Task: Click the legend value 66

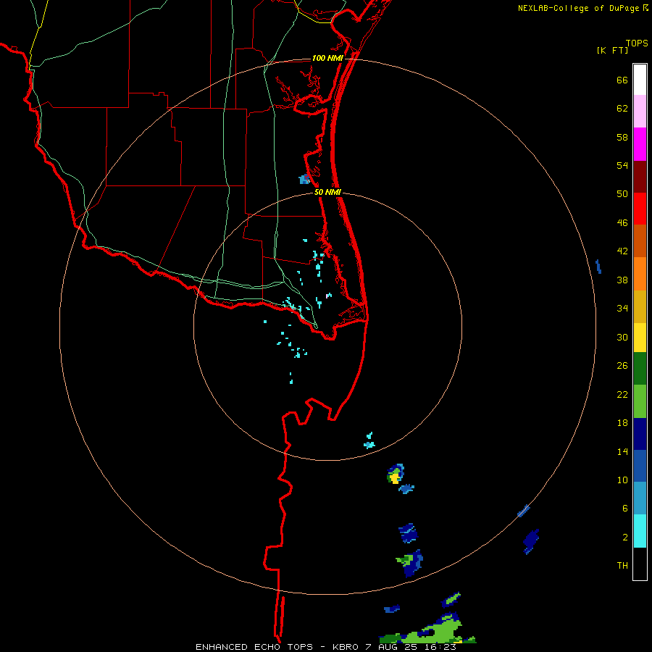Action: [622, 80]
